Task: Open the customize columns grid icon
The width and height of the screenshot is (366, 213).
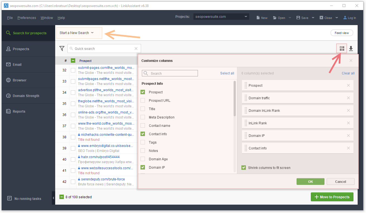Action: (342, 49)
